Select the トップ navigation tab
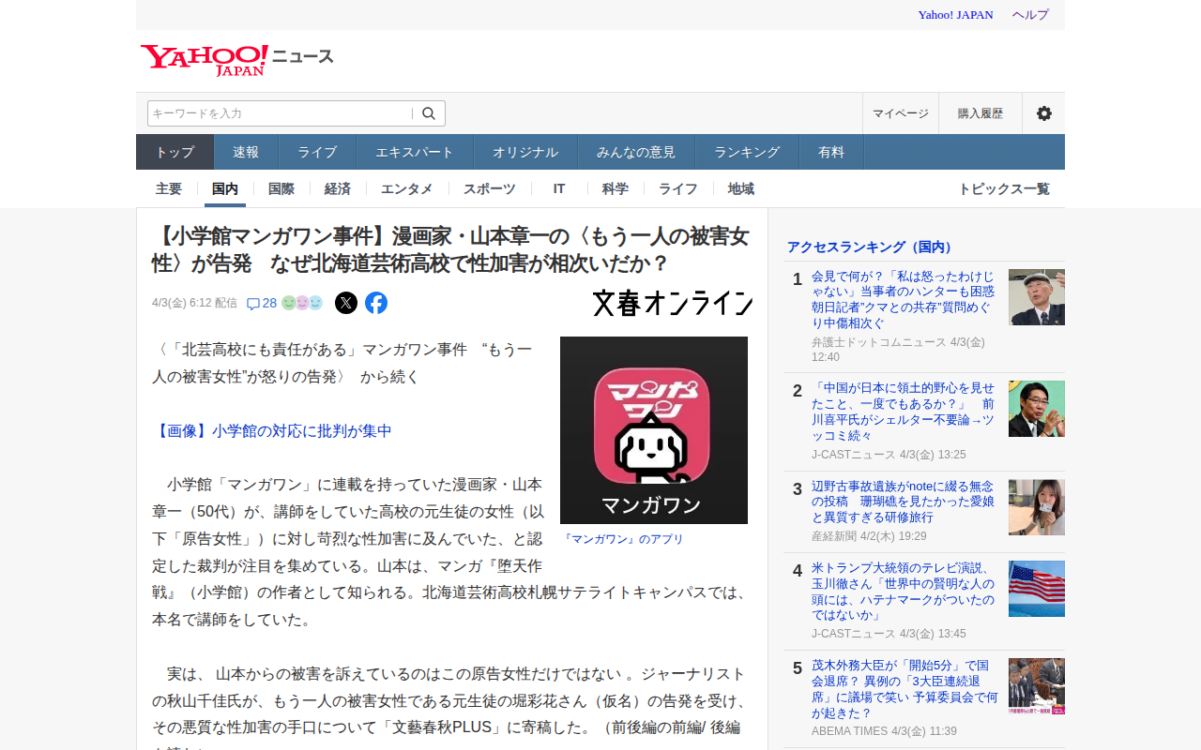The height and width of the screenshot is (750, 1201). click(x=175, y=152)
